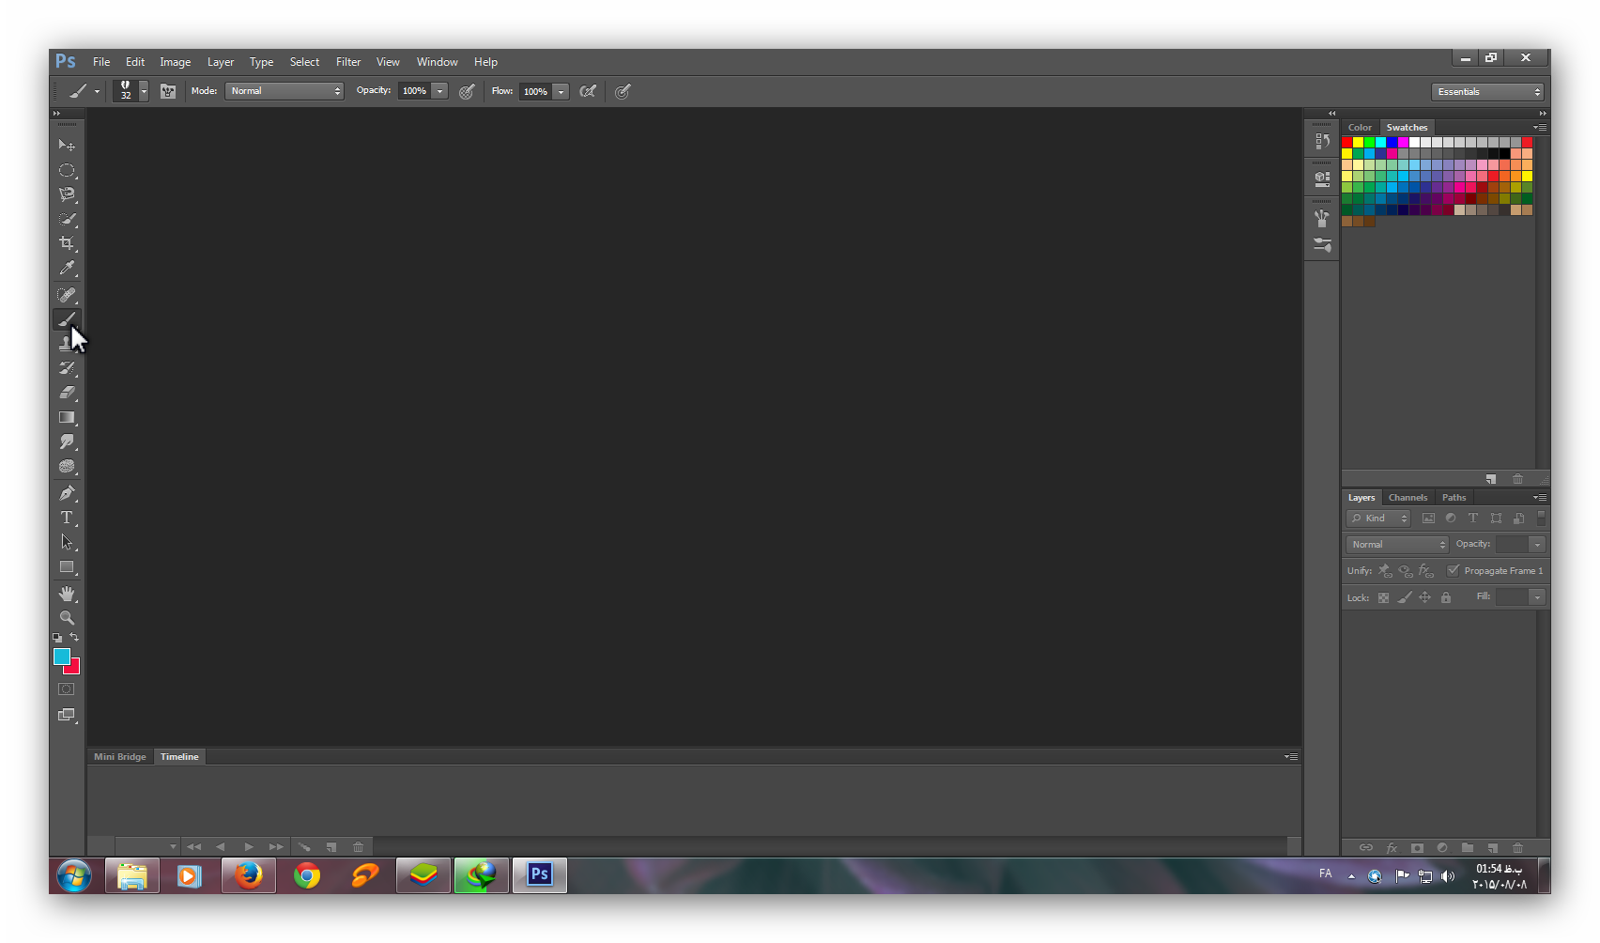Reset to default foreground and background colors
The image size is (1600, 943).
[57, 638]
